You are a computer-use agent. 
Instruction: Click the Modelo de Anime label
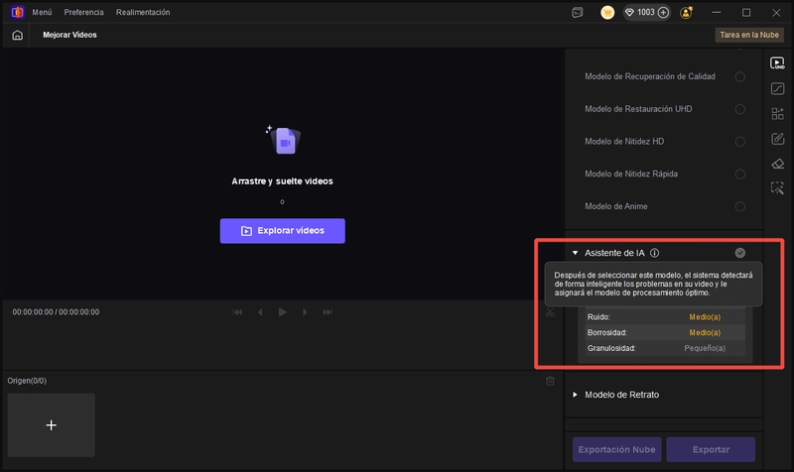click(615, 206)
